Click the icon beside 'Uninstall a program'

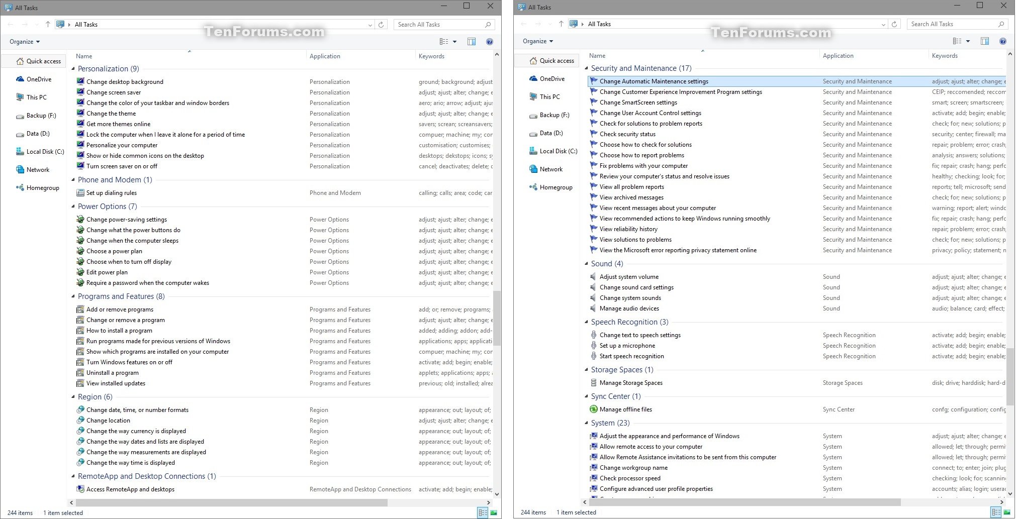pos(80,372)
